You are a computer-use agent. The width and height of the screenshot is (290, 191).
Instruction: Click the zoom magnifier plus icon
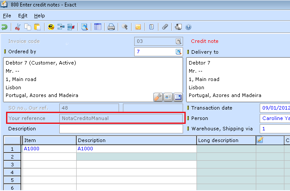125,27
